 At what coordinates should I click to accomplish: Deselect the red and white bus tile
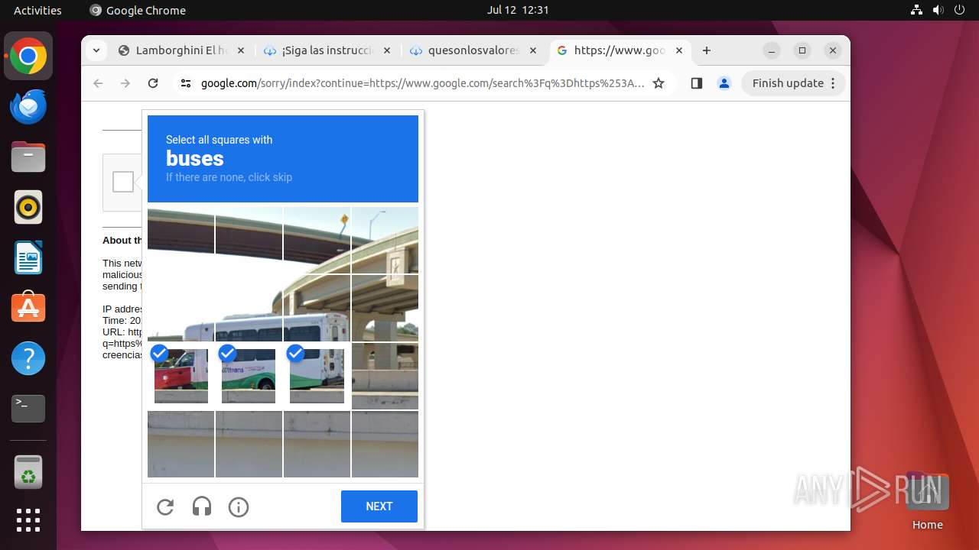[181, 376]
